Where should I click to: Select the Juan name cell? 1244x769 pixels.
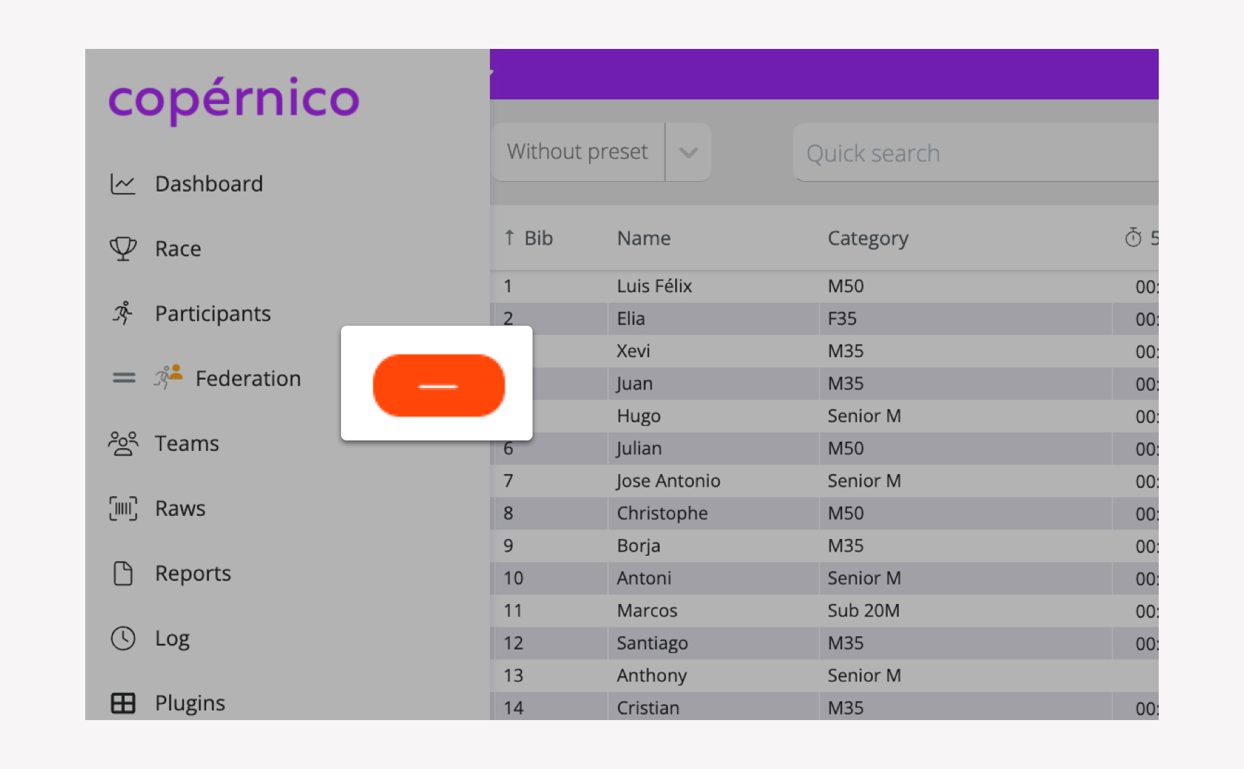tap(713, 384)
